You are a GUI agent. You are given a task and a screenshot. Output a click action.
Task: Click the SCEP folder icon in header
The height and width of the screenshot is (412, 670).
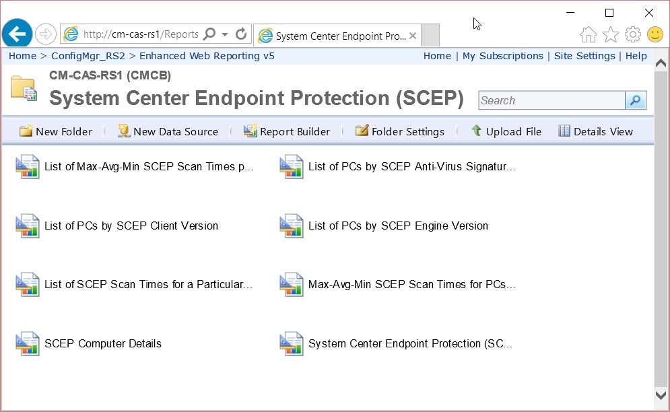tap(24, 88)
